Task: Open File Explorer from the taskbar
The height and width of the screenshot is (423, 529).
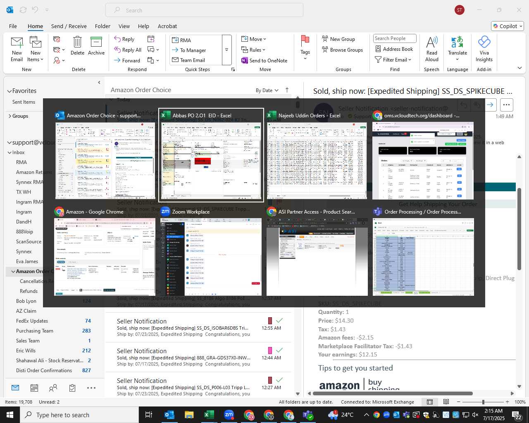Action: click(x=189, y=415)
